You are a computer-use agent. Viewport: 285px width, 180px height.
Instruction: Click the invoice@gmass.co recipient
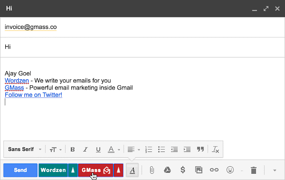[x=31, y=27]
